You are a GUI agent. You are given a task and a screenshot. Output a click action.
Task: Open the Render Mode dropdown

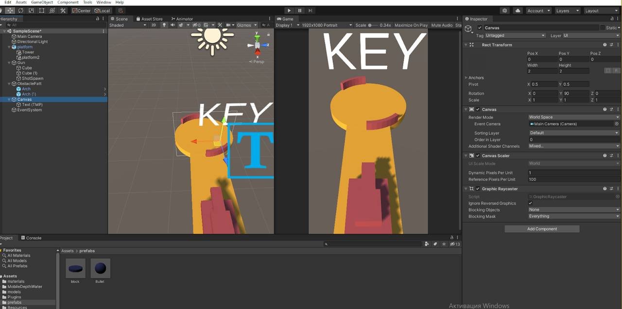point(574,117)
